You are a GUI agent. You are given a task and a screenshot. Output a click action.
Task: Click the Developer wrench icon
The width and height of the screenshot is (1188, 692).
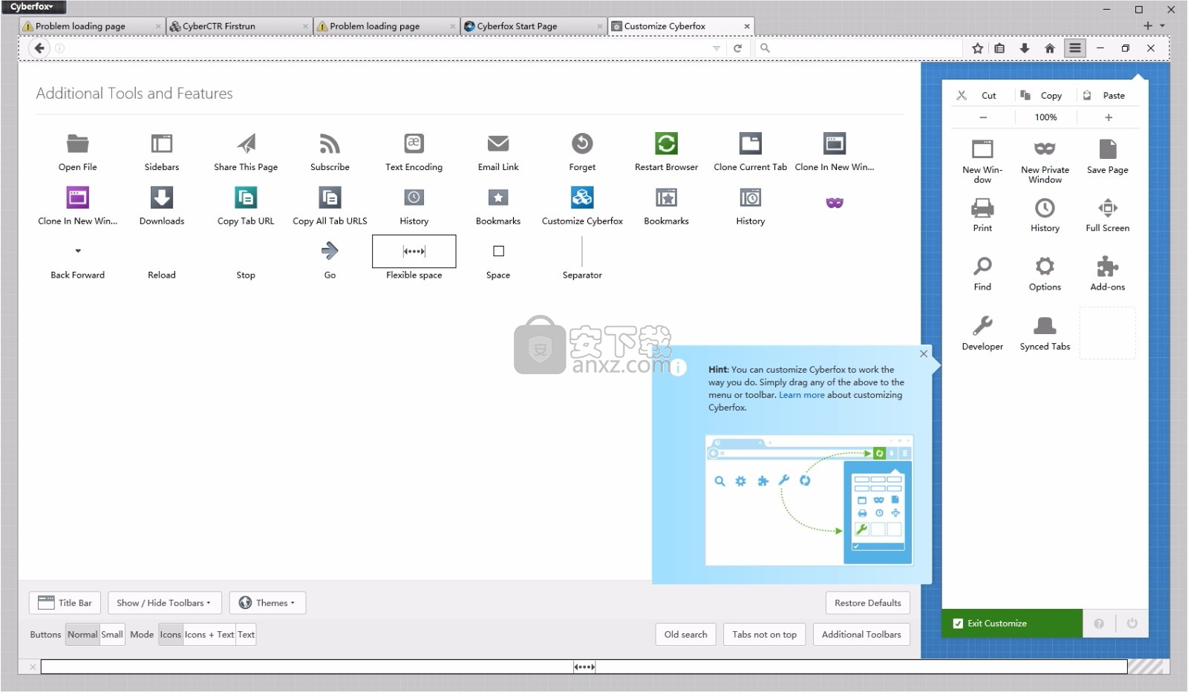982,325
